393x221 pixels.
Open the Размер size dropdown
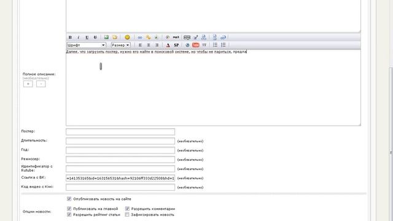pos(121,45)
